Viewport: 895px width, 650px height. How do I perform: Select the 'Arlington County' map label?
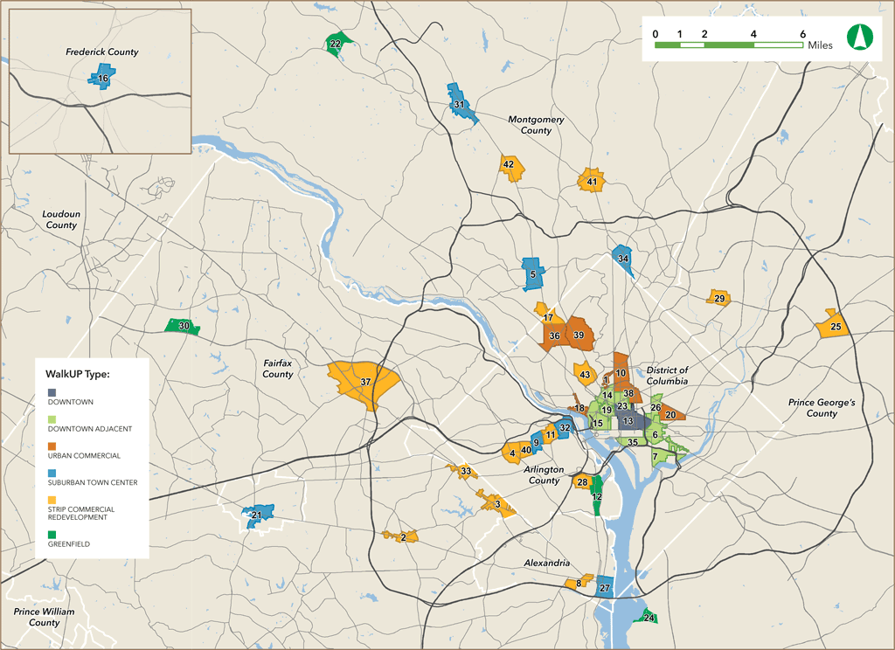pyautogui.click(x=544, y=474)
